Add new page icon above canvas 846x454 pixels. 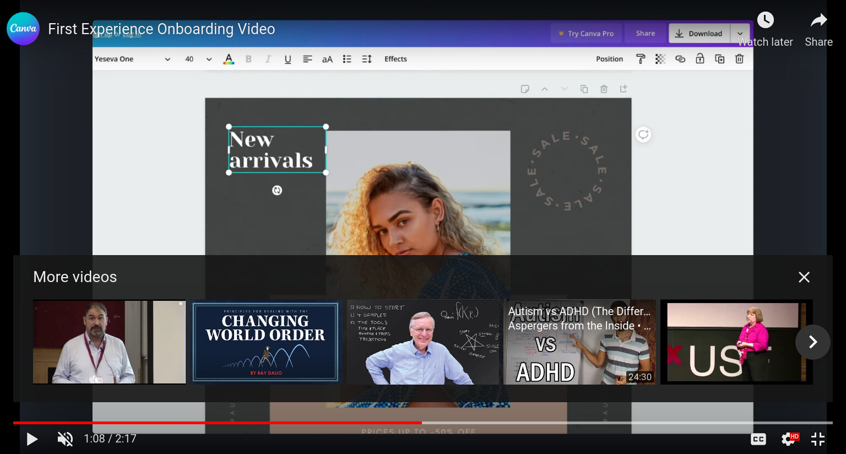click(x=623, y=89)
